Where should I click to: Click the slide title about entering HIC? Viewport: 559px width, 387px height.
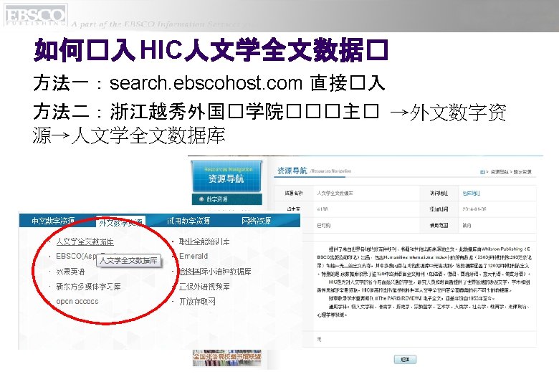tap(211, 50)
